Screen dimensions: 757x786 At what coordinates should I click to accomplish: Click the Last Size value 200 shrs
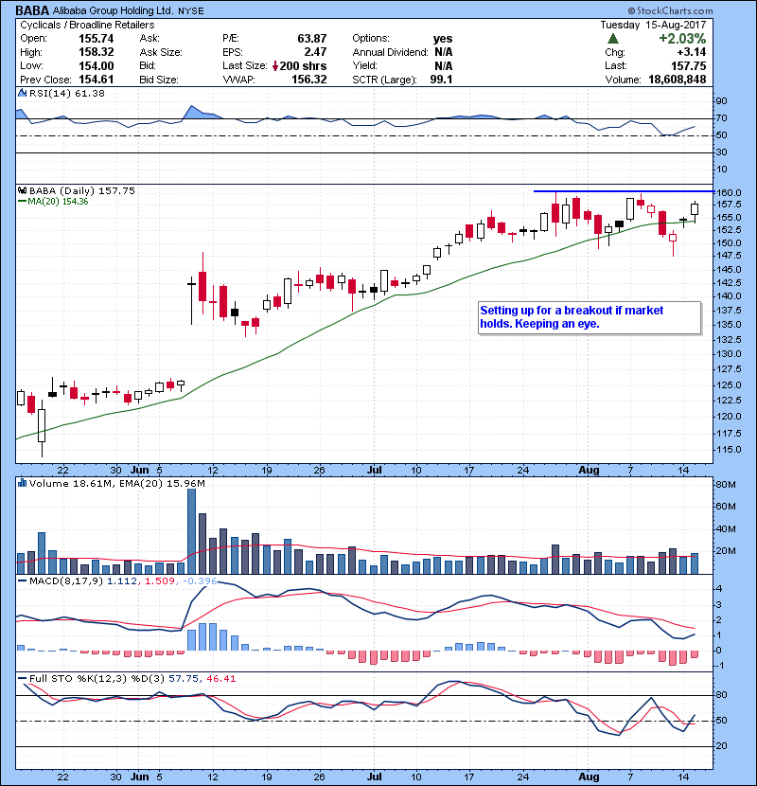[303, 66]
